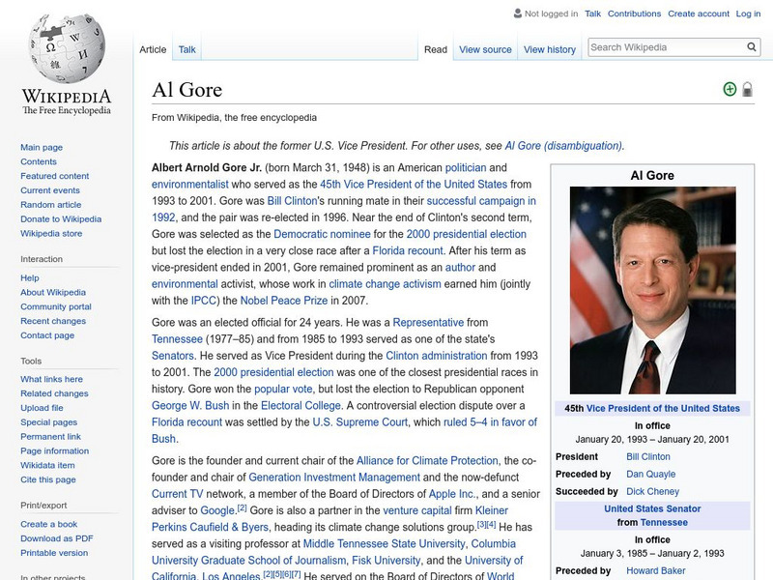Follow Howard Baker infobox link
Viewport: 773px width, 580px height.
tap(656, 570)
